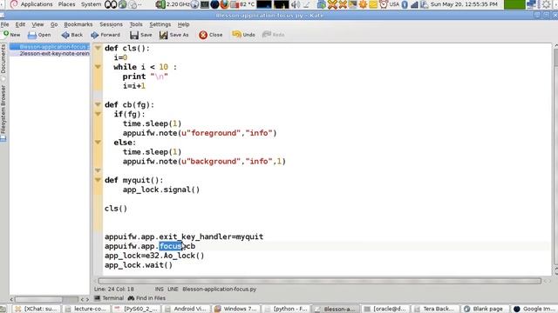Open the Find in Files panel

[146, 298]
